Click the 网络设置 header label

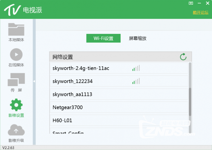tap(63, 57)
